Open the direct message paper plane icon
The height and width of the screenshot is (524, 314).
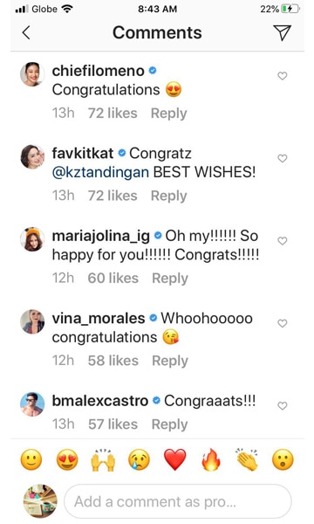(283, 32)
